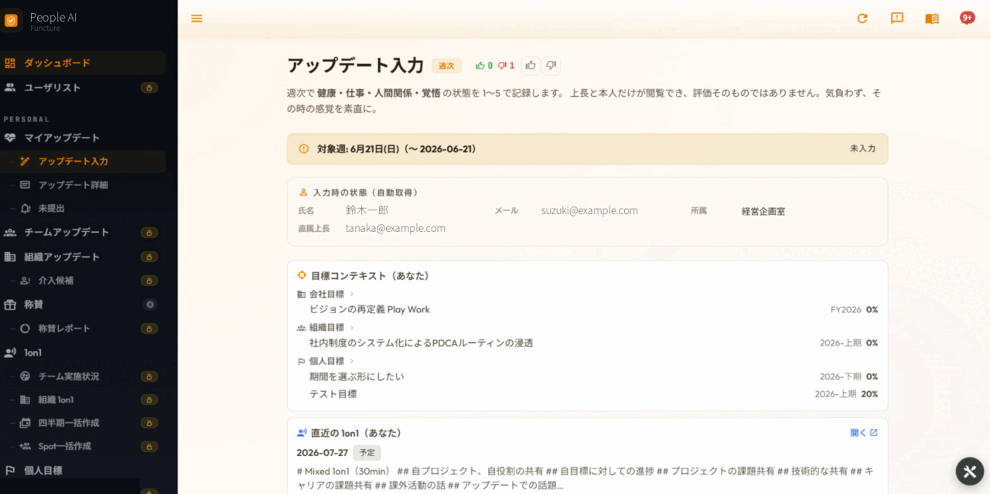990x494 pixels.
Task: Click the name 鈴木一郎
Action: pos(367,210)
